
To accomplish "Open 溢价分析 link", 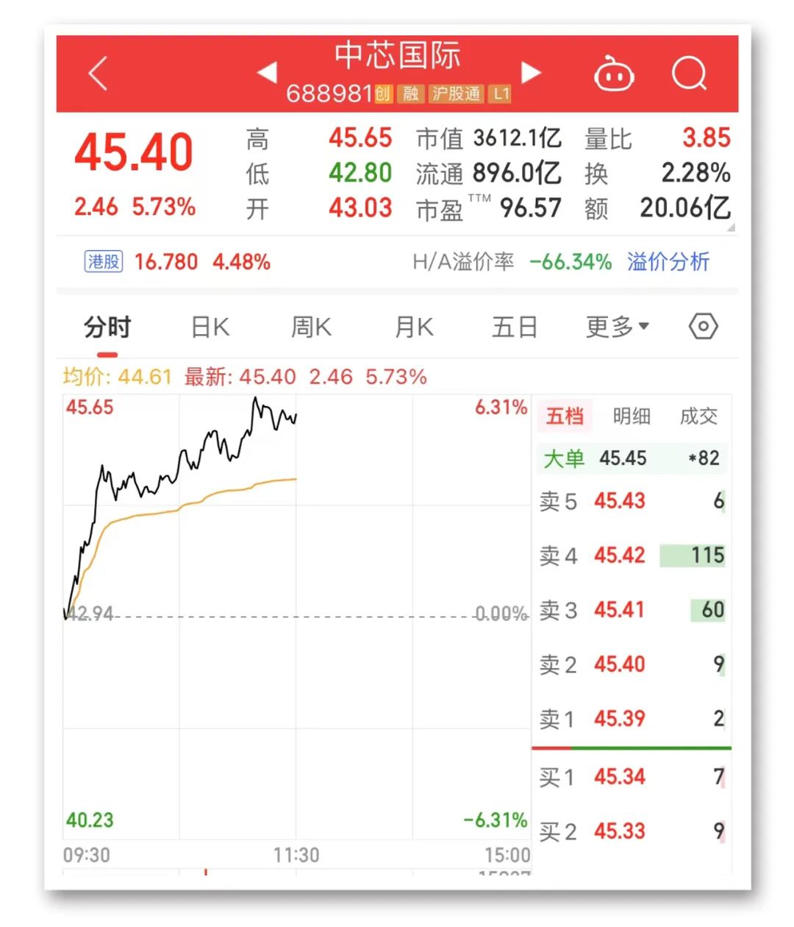I will (x=668, y=261).
